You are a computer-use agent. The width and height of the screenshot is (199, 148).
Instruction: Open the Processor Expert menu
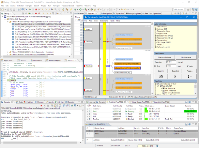(67, 6)
